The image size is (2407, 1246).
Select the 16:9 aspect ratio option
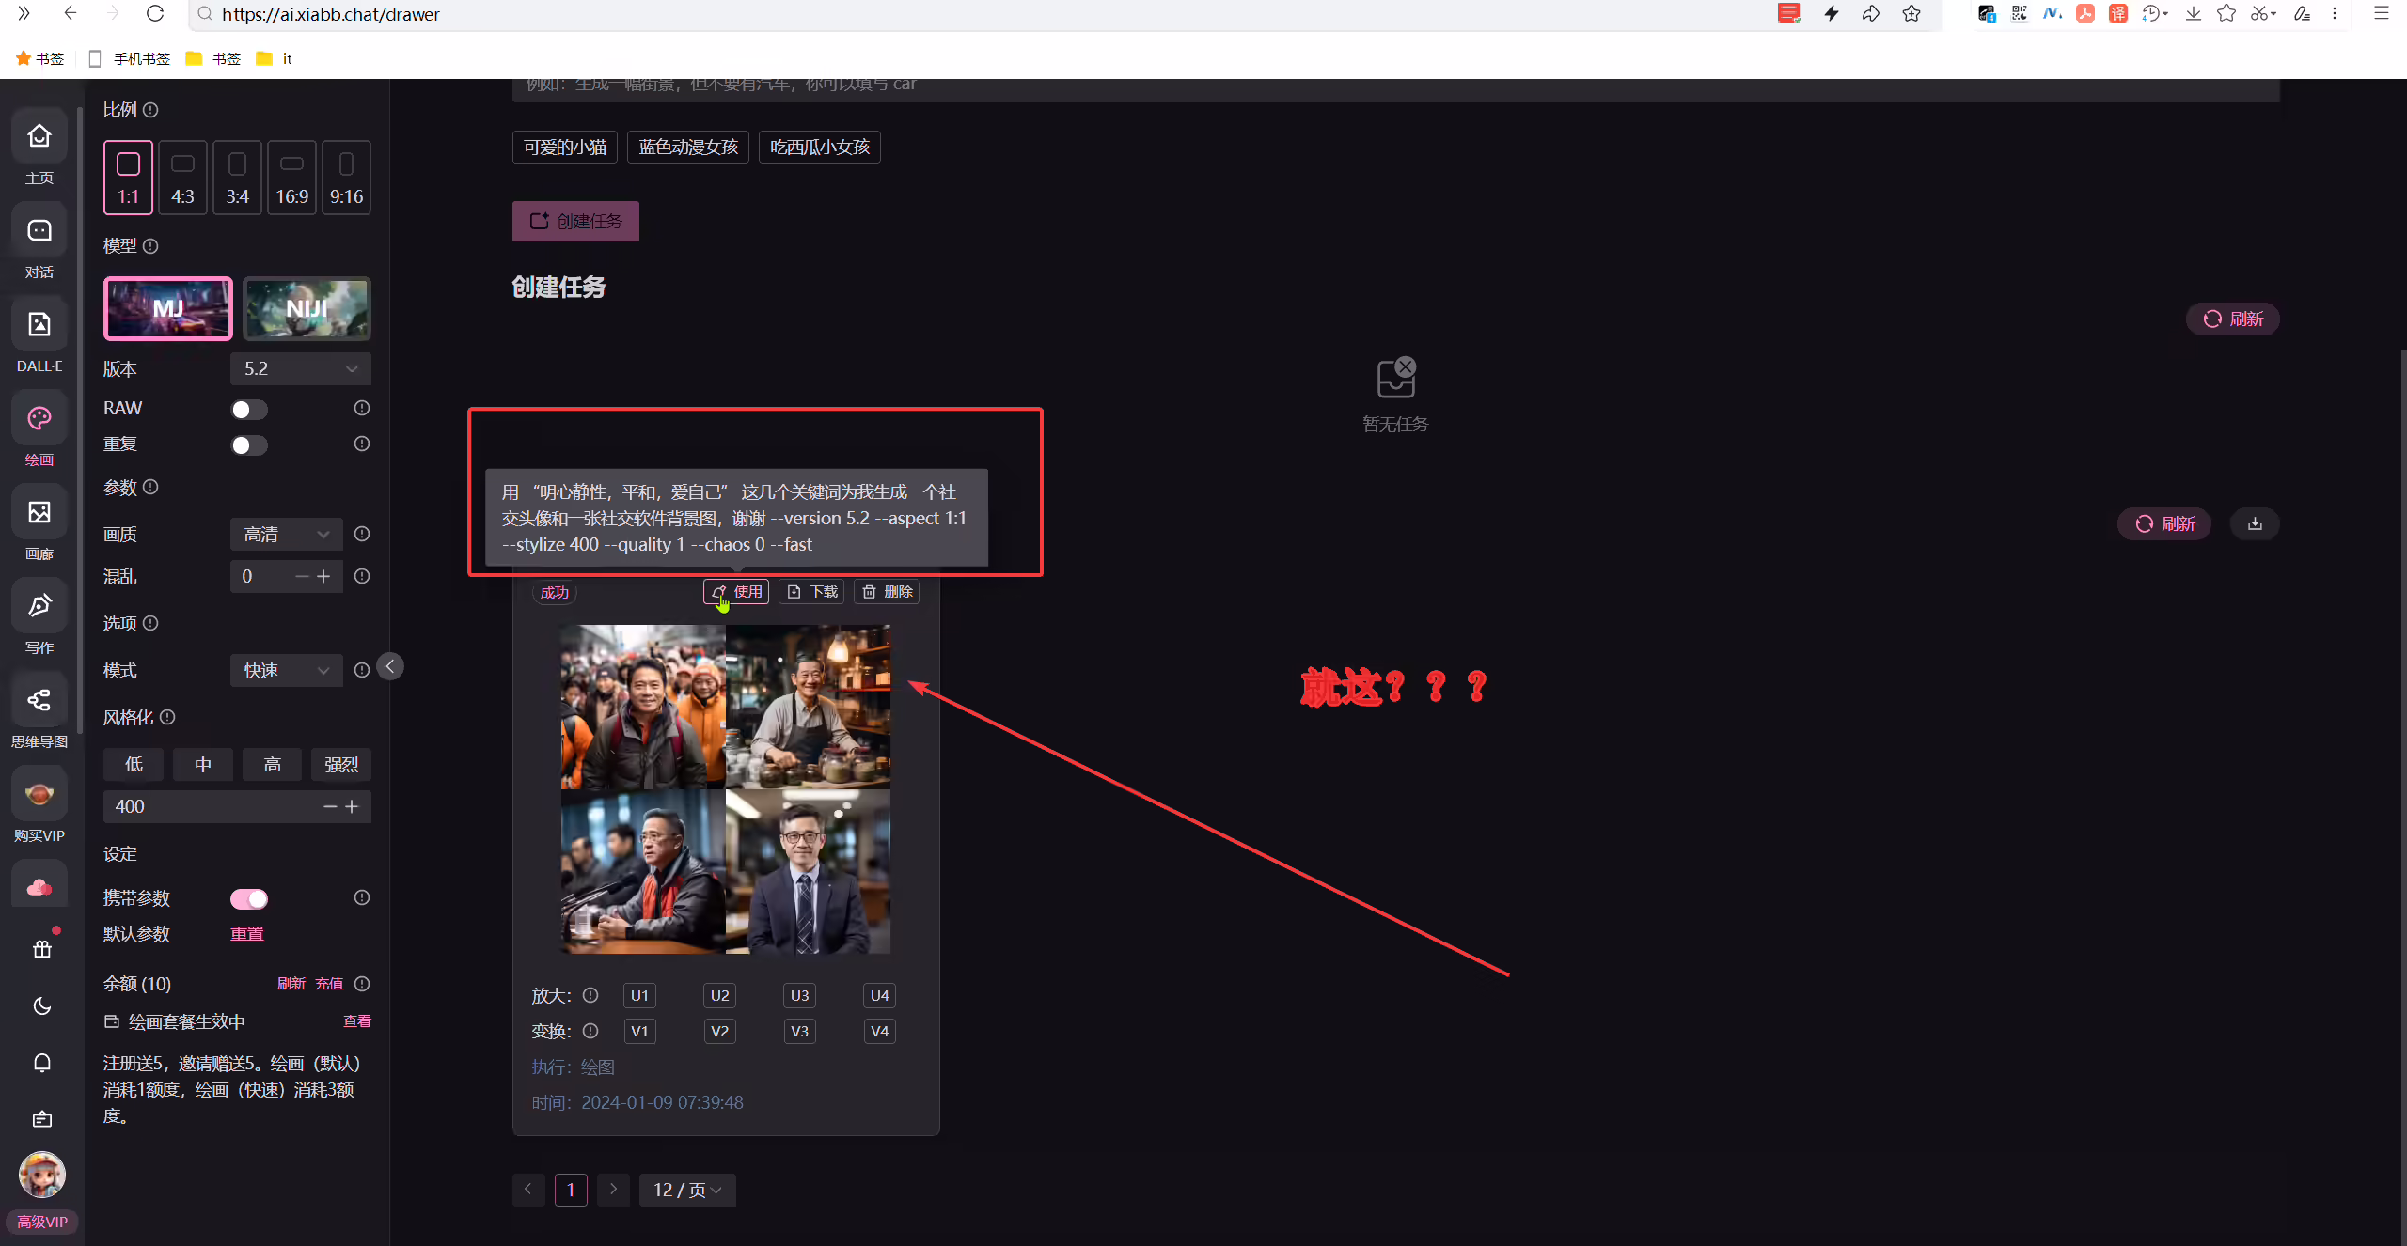292,178
